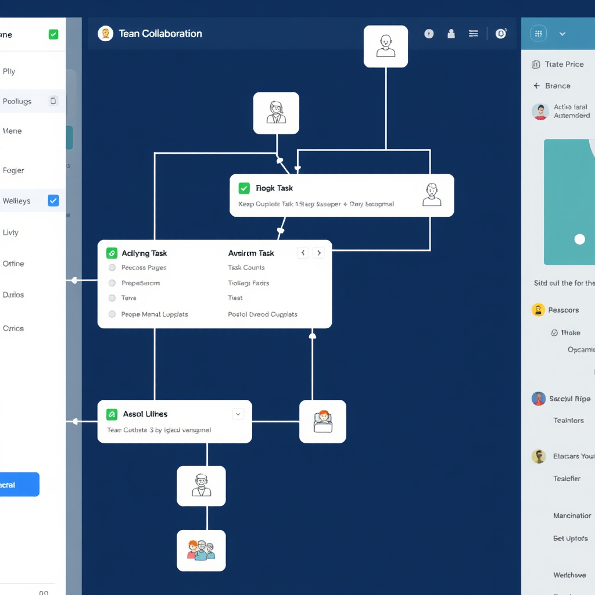Viewport: 595px width, 595px height.
Task: Select the Pecoss Pages radio button
Action: pos(112,268)
